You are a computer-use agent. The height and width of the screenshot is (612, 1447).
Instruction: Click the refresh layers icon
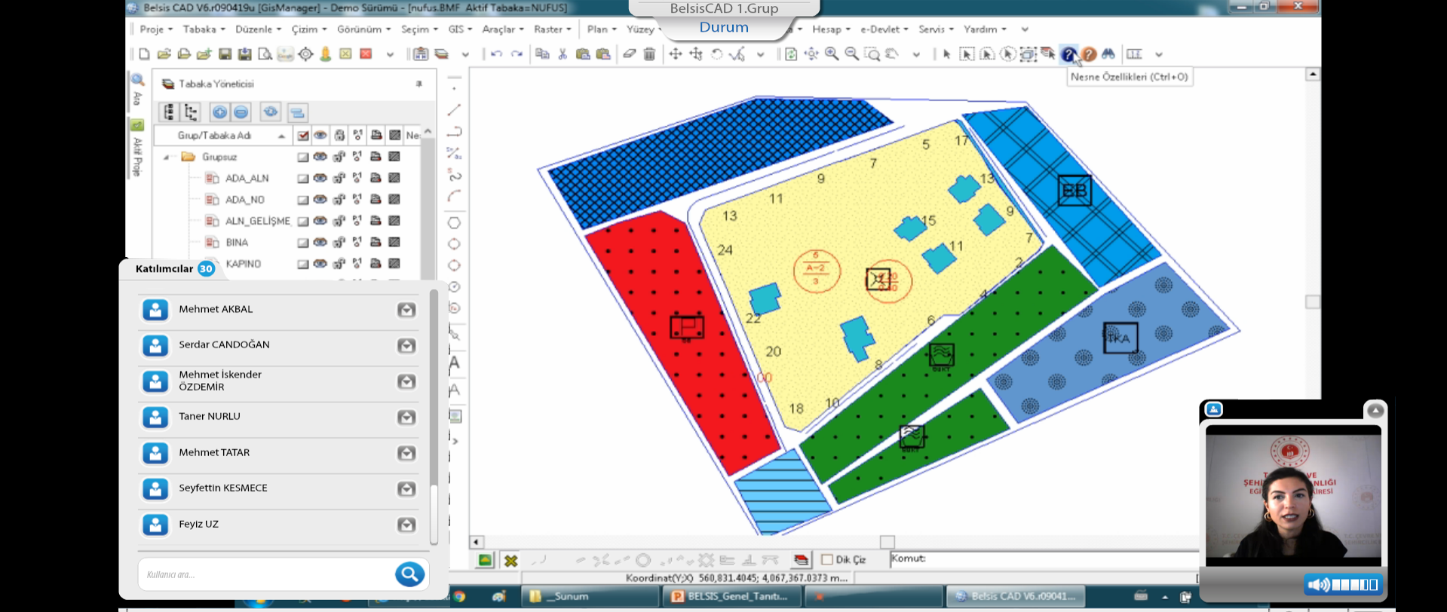pos(270,112)
